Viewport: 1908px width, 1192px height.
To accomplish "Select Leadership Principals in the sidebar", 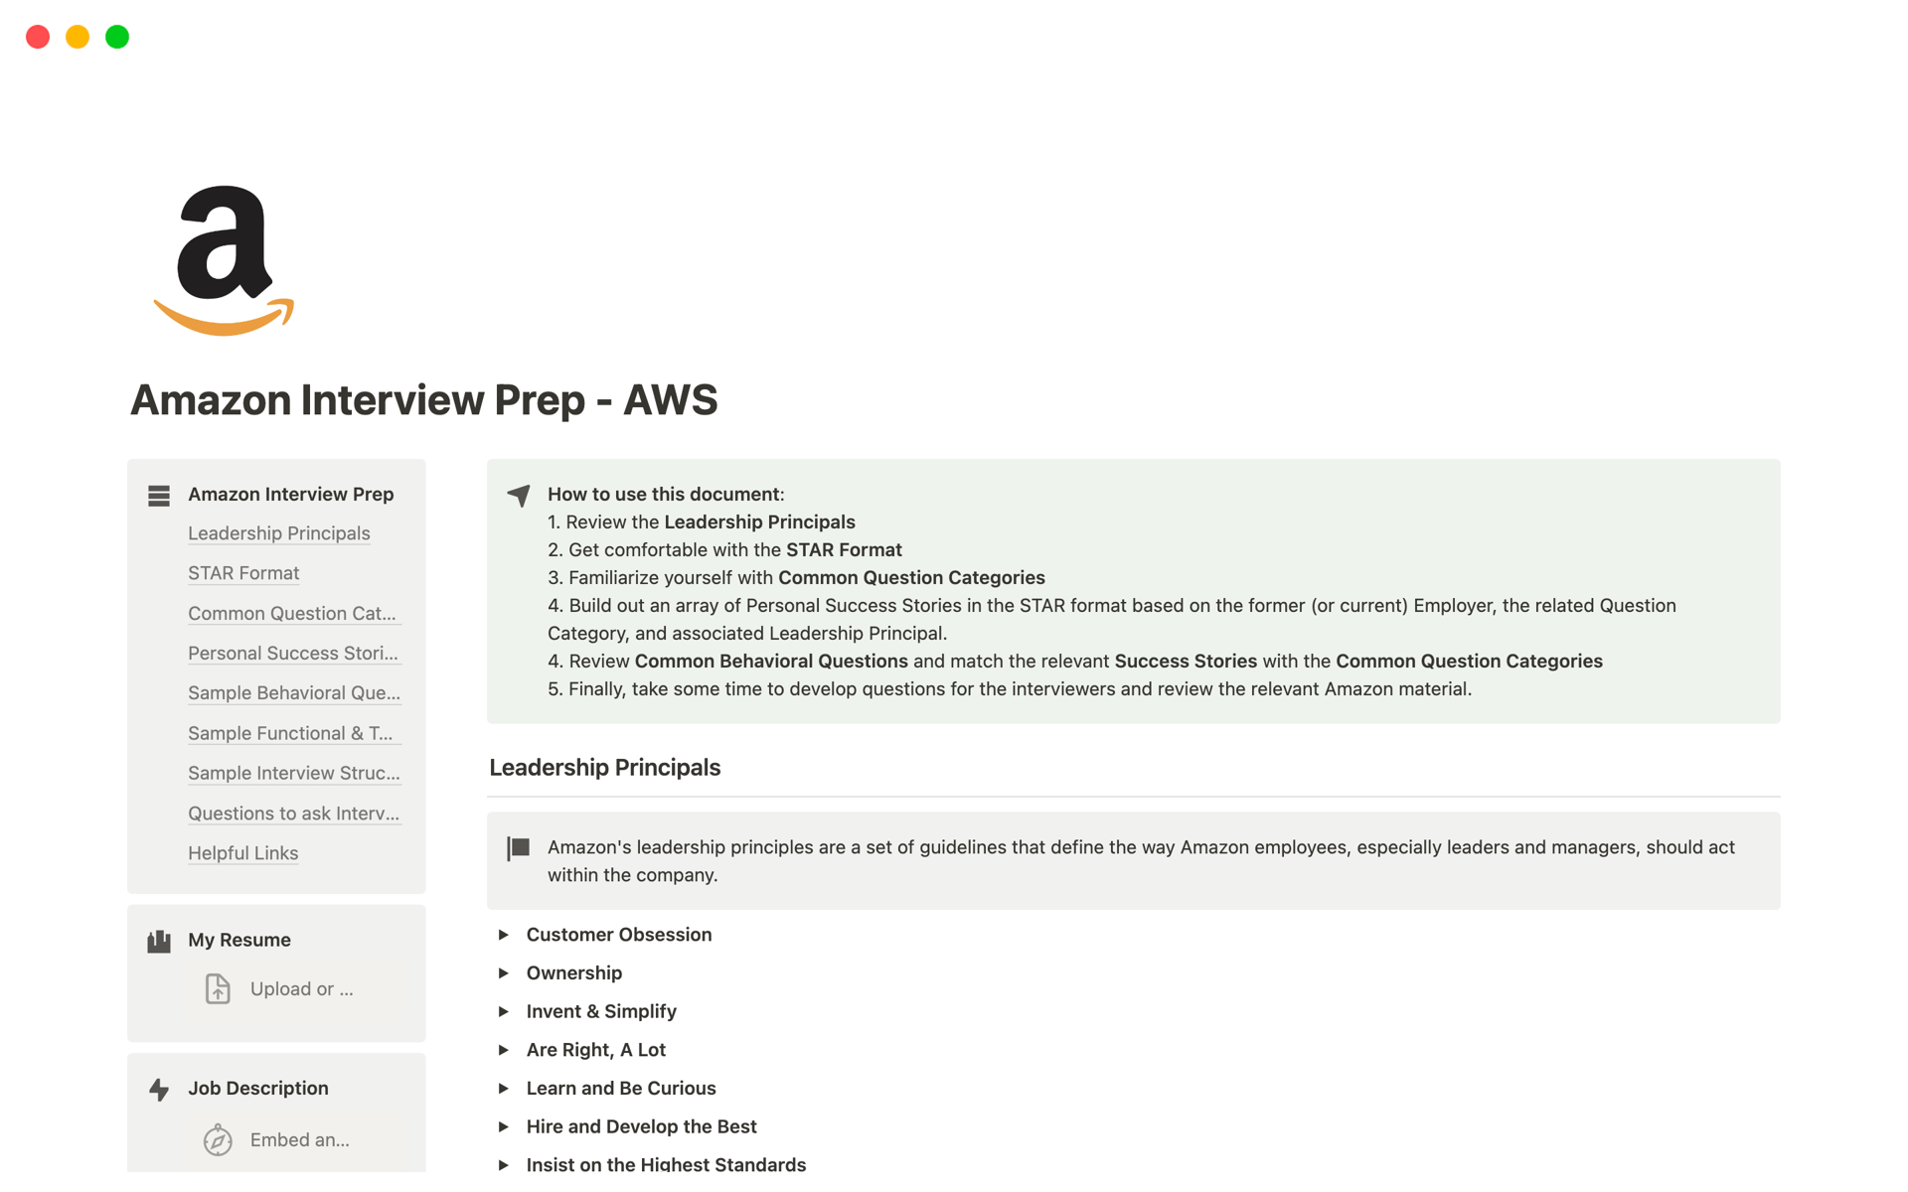I will point(279,532).
